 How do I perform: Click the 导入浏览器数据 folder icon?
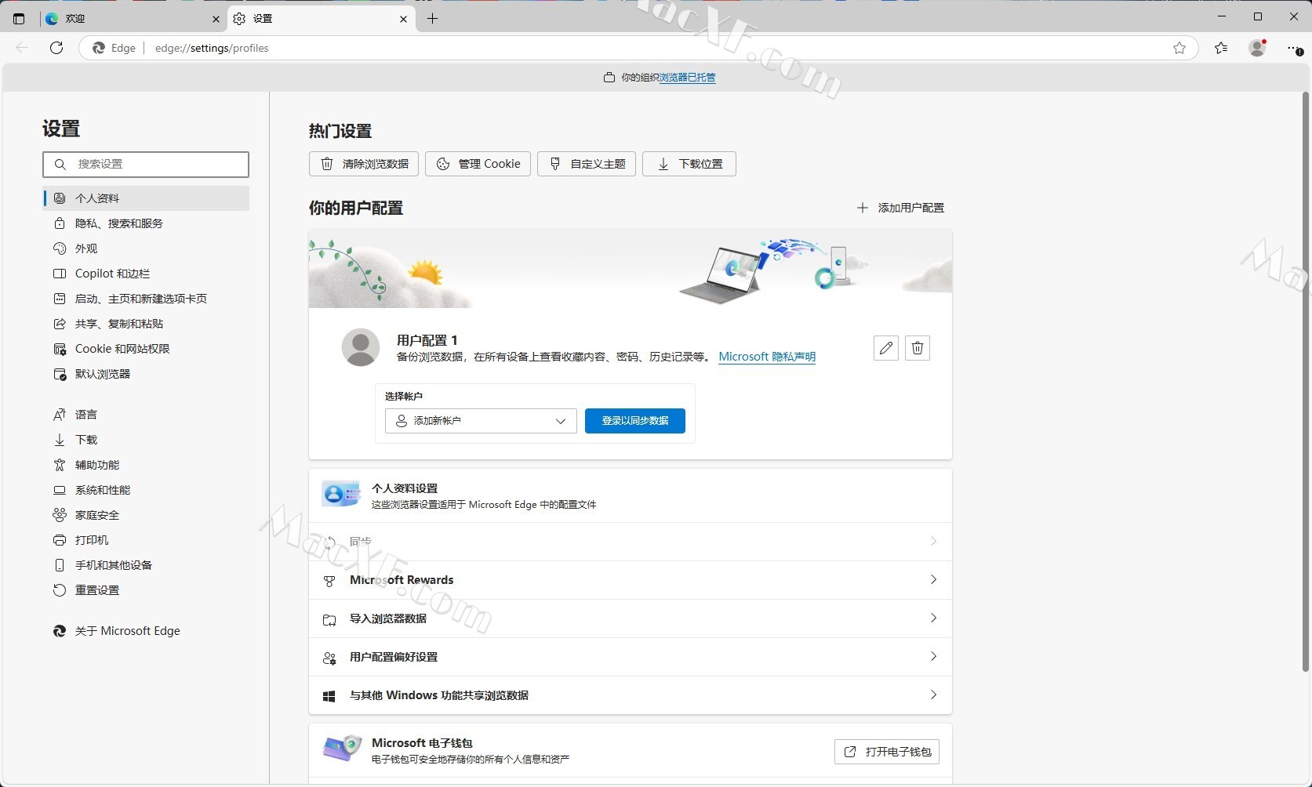point(329,619)
